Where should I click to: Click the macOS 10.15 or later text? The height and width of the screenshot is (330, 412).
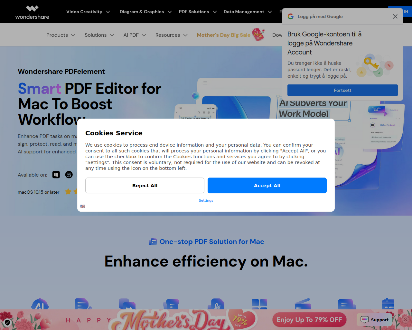[x=38, y=192]
